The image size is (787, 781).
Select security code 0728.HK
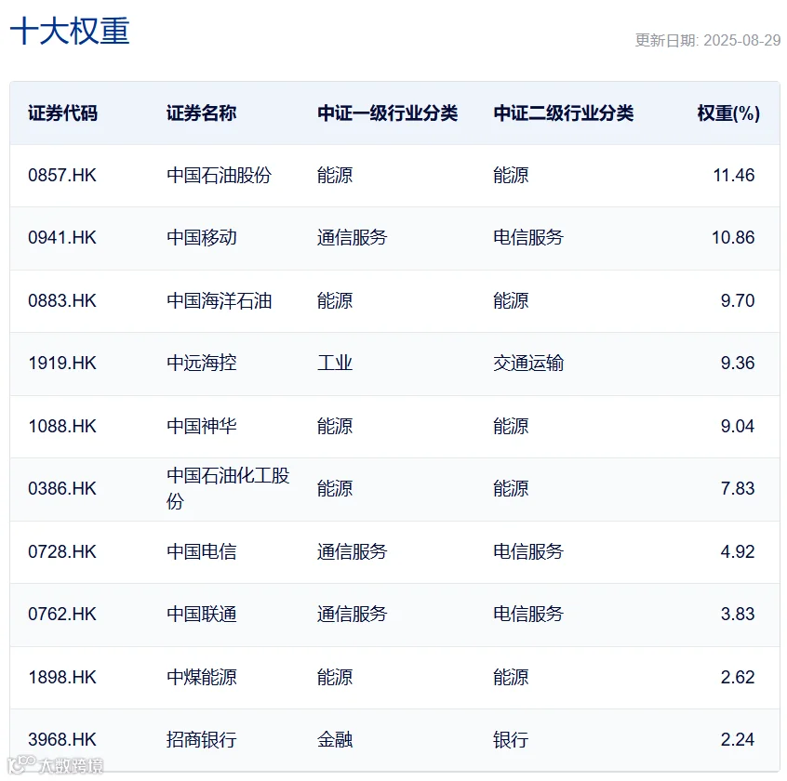point(62,551)
